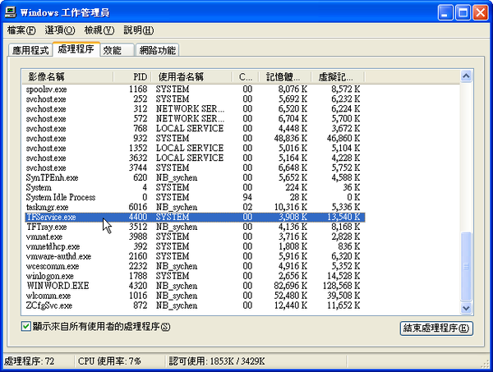Select the vmware-authd.exe process
The image size is (493, 372).
tap(195, 256)
